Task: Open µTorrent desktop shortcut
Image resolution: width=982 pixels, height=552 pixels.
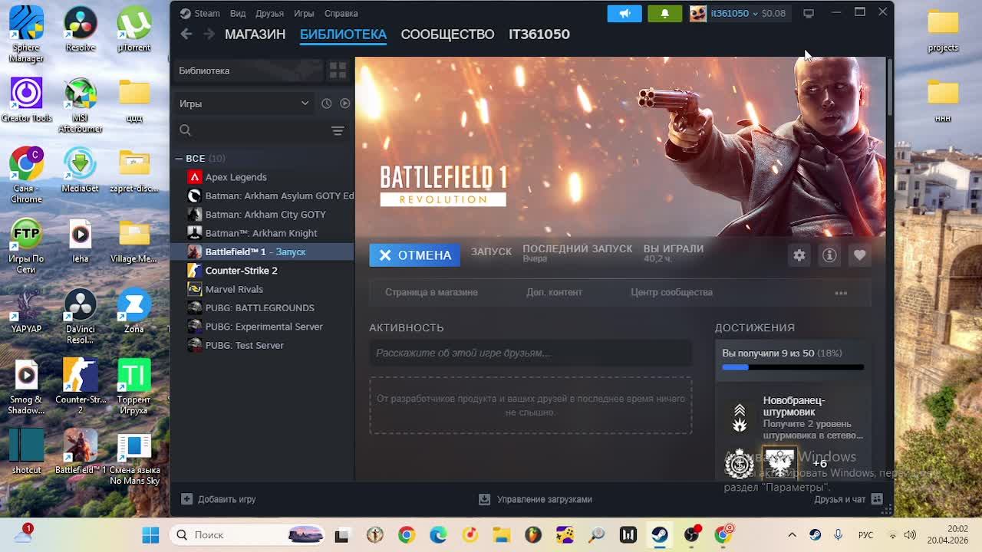Action: [x=134, y=31]
